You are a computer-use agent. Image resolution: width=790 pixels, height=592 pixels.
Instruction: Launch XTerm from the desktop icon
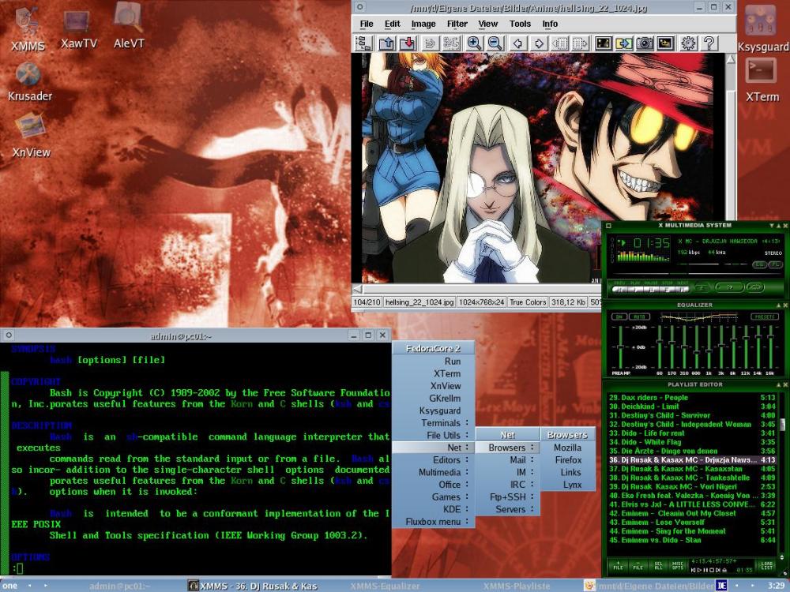762,81
